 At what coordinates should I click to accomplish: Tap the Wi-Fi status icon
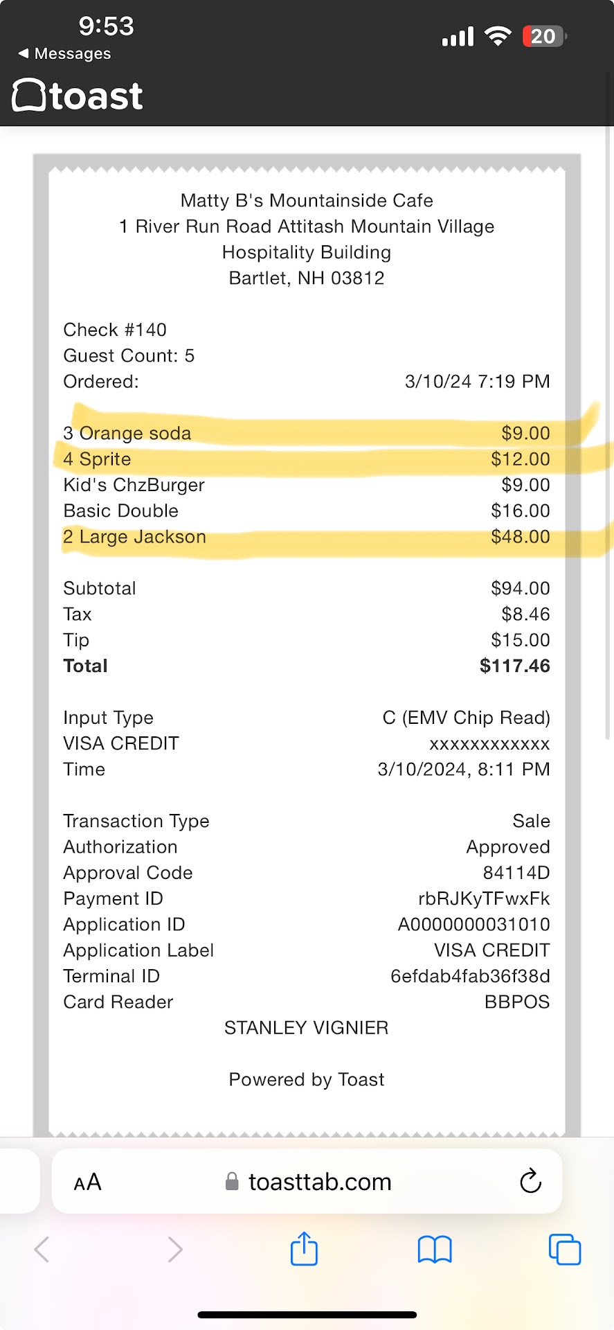[498, 36]
